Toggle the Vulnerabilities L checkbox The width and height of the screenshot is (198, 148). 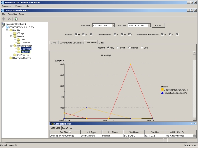click(129, 34)
